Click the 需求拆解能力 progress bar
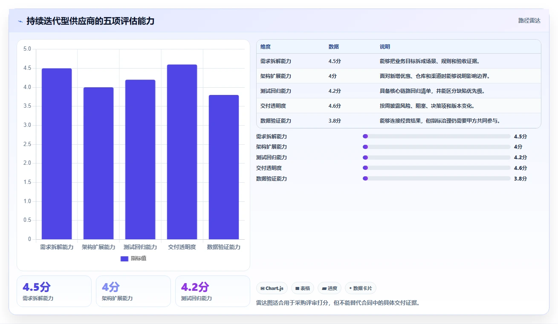This screenshot has width=558, height=324. point(437,136)
